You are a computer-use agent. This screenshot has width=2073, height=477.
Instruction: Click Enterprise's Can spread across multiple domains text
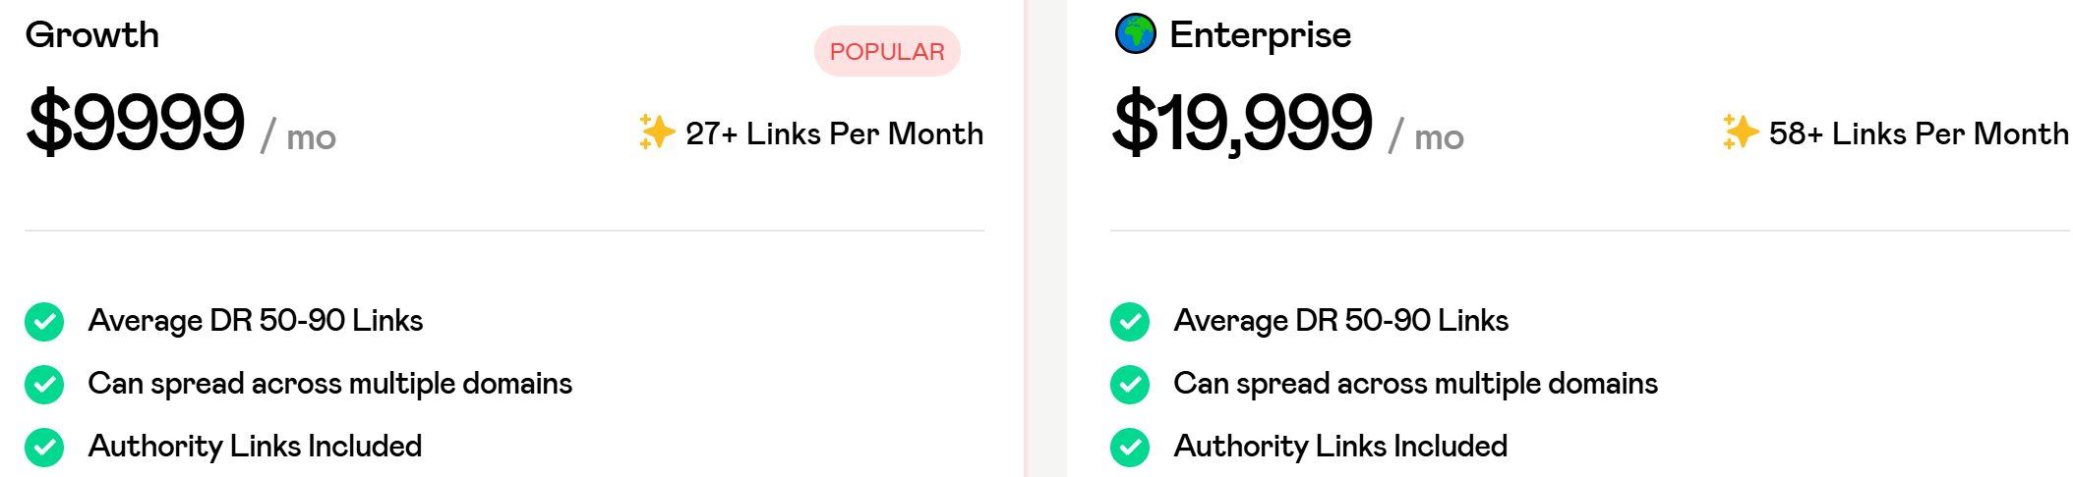coord(1415,384)
